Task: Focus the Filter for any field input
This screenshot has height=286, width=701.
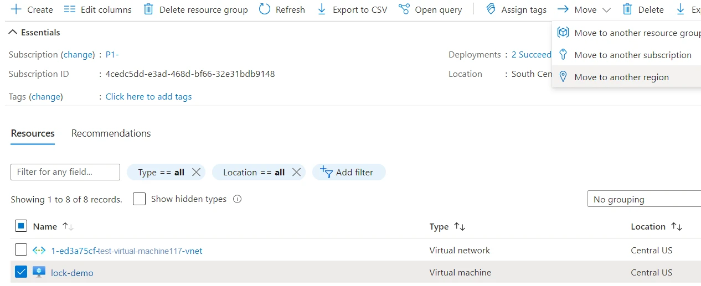Action: [x=65, y=172]
